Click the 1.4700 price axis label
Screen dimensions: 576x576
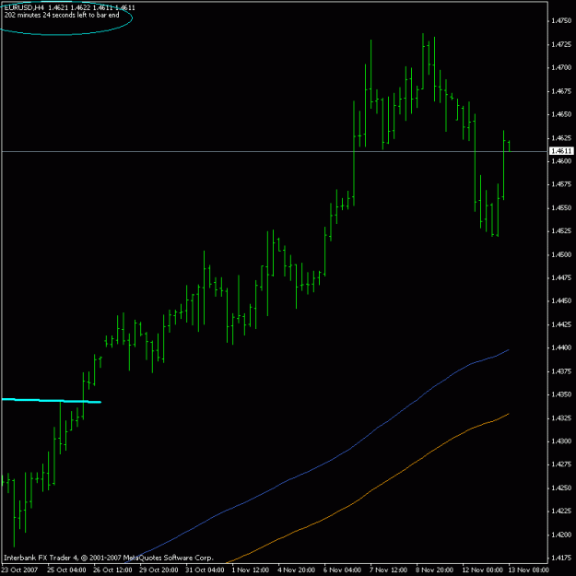click(x=561, y=67)
